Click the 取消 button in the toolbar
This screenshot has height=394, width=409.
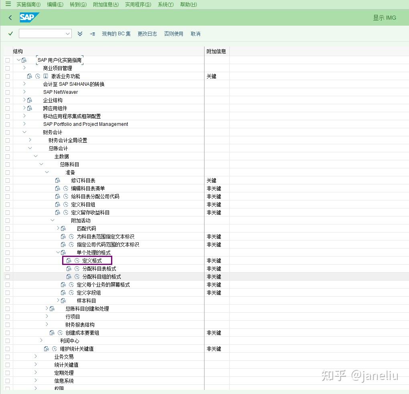click(195, 34)
